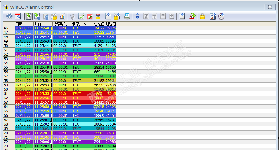This screenshot has width=279, height=150.
Task: Click the 消息文本 column header
Action: (x=82, y=24)
